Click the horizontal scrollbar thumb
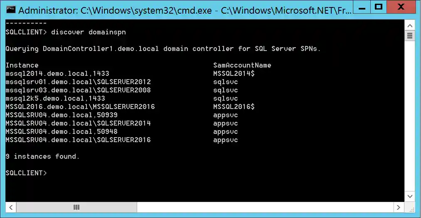Image resolution: width=421 pixels, height=218 pixels. tap(76, 207)
